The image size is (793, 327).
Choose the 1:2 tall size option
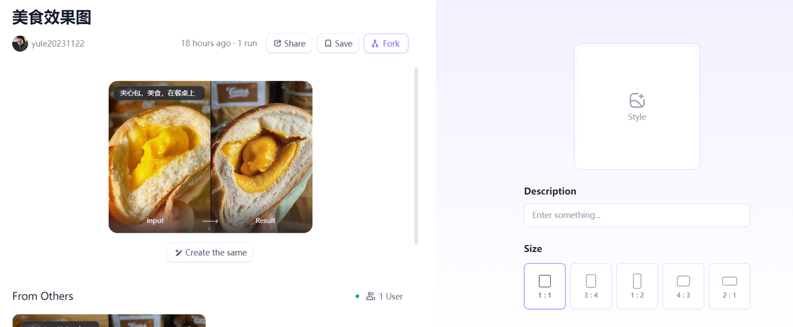click(637, 286)
